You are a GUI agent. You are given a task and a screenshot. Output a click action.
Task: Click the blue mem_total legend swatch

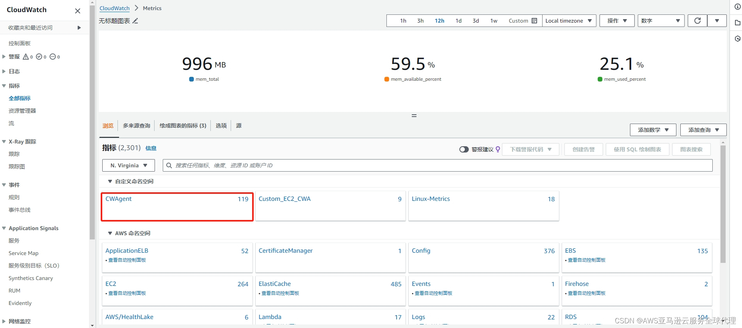click(x=192, y=79)
